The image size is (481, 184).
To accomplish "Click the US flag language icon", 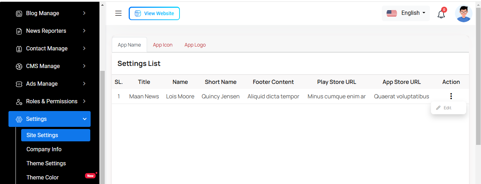I will 391,13.
